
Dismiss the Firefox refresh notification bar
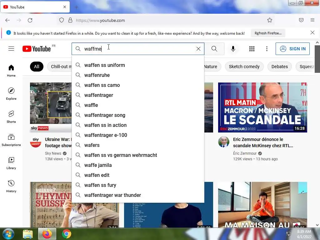(312, 32)
